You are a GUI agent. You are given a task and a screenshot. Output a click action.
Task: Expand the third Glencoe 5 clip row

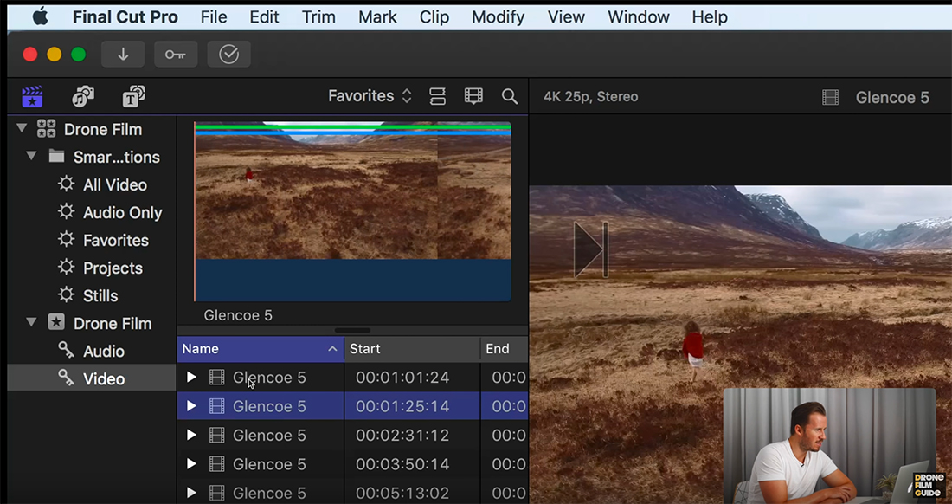(x=191, y=435)
